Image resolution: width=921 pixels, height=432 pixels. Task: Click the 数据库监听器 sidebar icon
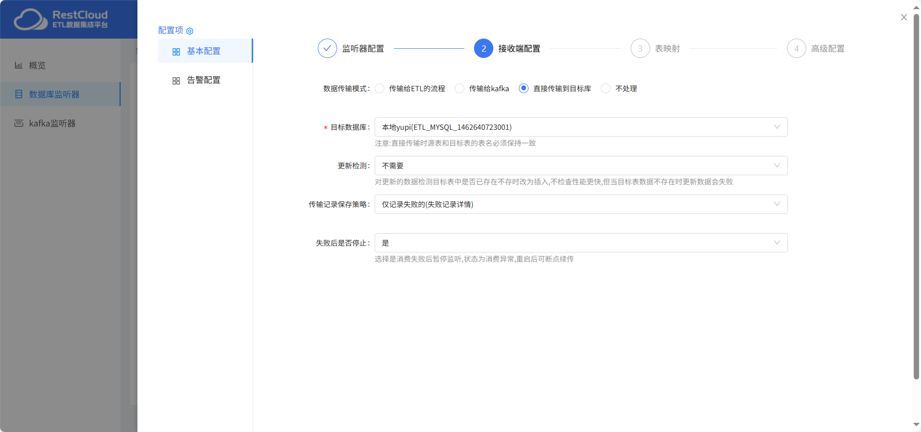[x=19, y=94]
